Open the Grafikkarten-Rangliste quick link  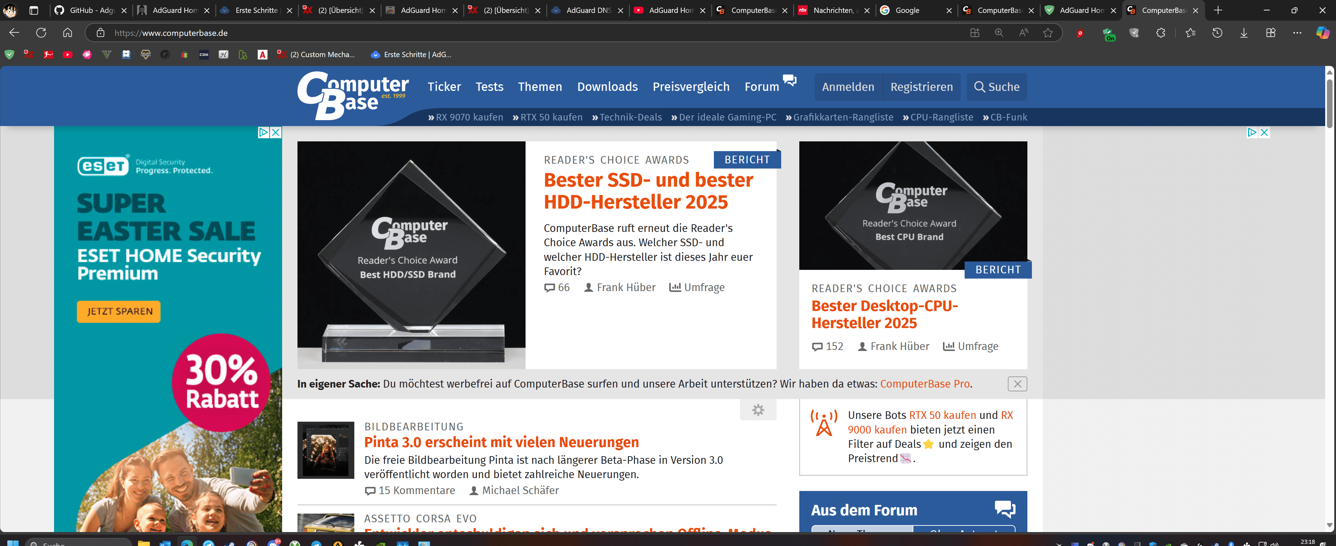point(839,117)
